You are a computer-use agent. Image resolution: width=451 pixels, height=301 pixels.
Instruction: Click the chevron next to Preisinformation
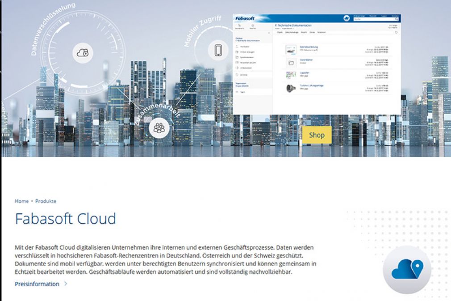pos(66,284)
